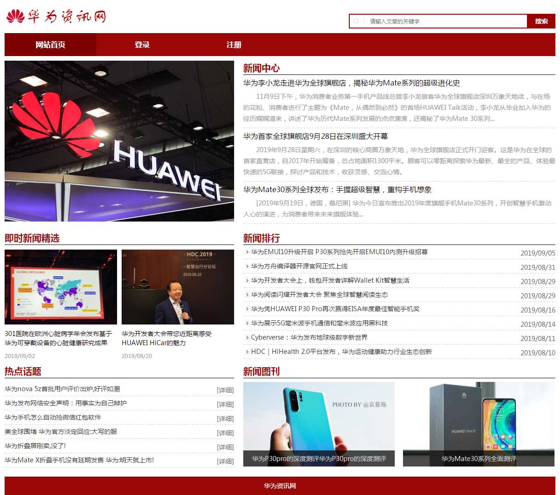Open HDC HiHealth 2.0平台发布 ranking link
The width and height of the screenshot is (560, 495).
tap(342, 352)
